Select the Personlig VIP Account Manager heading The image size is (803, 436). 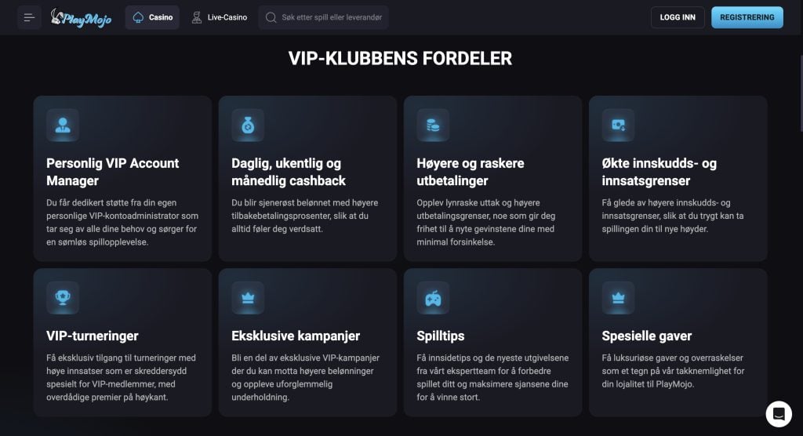click(x=112, y=172)
